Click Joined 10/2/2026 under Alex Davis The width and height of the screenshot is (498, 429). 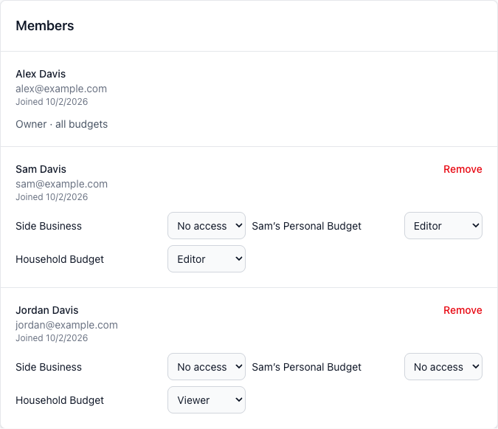52,102
